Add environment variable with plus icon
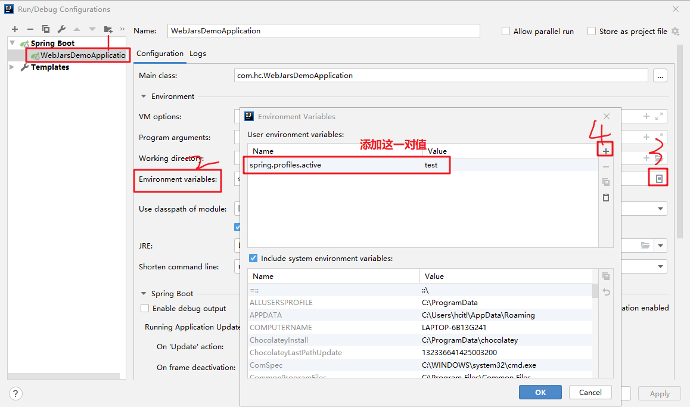This screenshot has height=407, width=690. [606, 151]
